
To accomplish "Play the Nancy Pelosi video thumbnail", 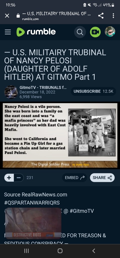I will [60, 135].
